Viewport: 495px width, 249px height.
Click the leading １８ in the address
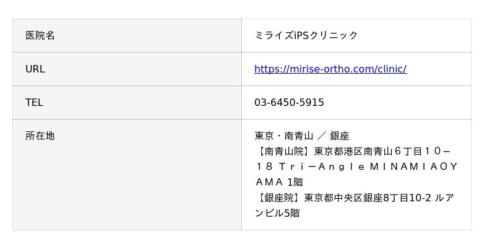point(264,167)
